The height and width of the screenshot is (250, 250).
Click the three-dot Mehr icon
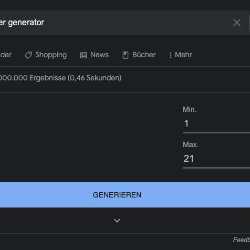pyautogui.click(x=170, y=55)
